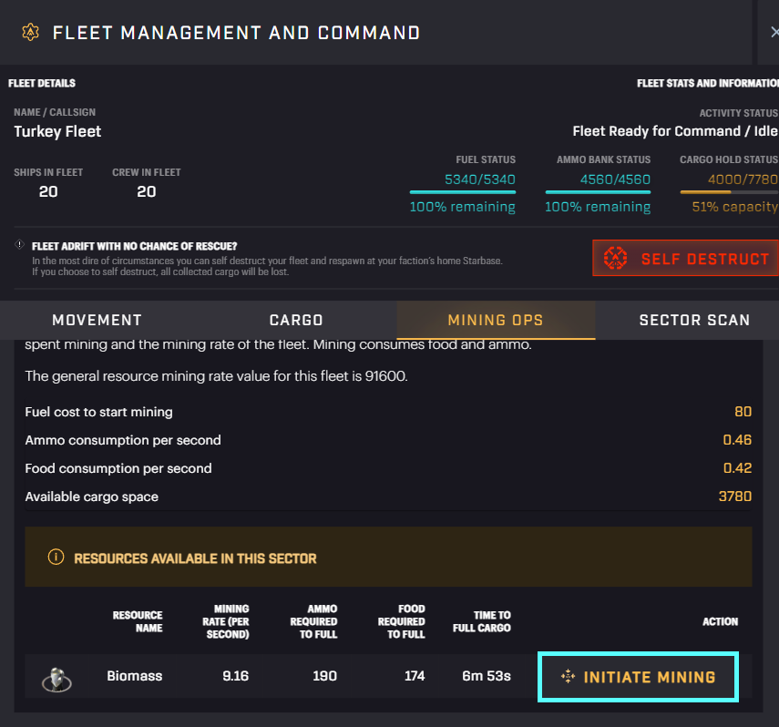Click the Cargo Hold Status capacity bar
779x727 pixels.
coord(729,192)
